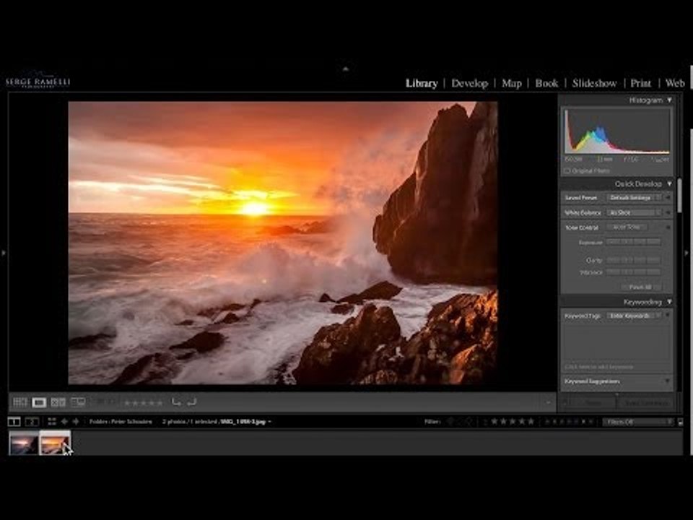Viewport: 693px width, 520px height.
Task: Collapse the Keywording panel
Action: 670,302
